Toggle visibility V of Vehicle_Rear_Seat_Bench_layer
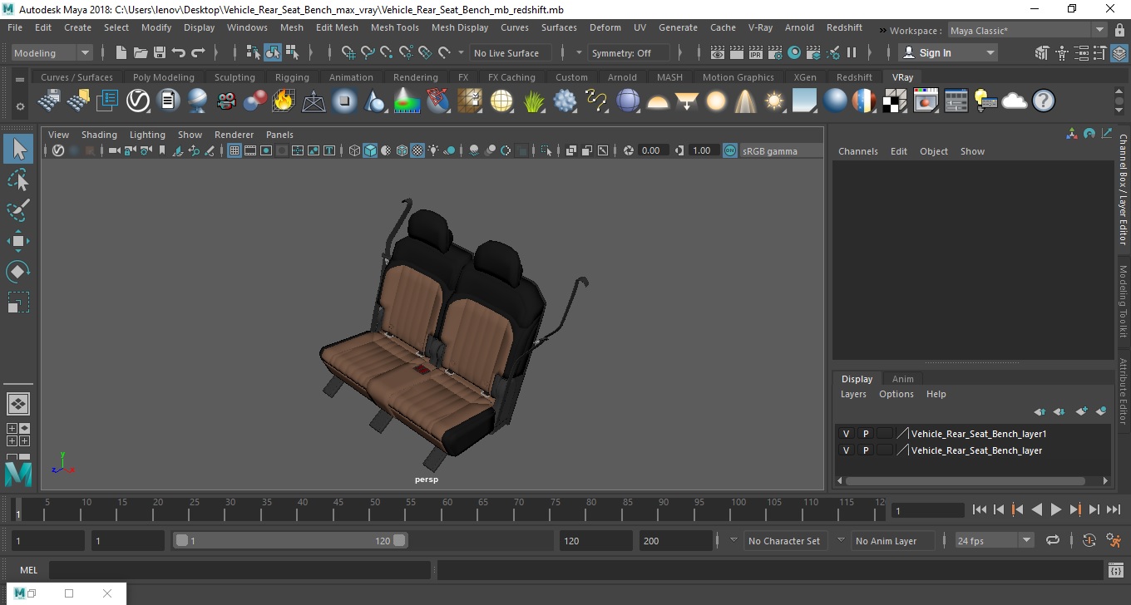 [847, 450]
